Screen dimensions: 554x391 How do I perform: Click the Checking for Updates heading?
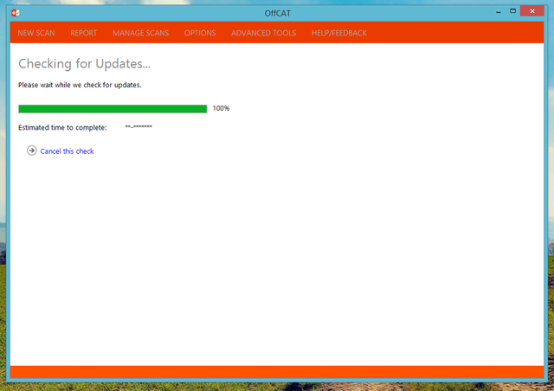point(85,64)
